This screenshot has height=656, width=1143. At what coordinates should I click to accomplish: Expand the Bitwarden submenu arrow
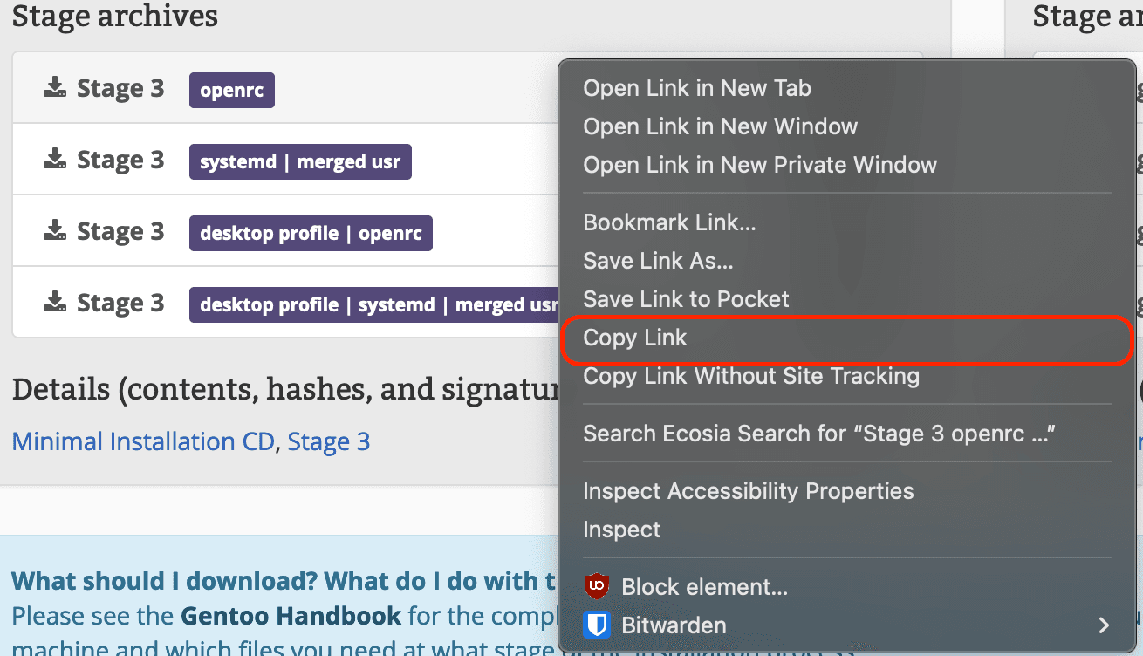(1104, 625)
